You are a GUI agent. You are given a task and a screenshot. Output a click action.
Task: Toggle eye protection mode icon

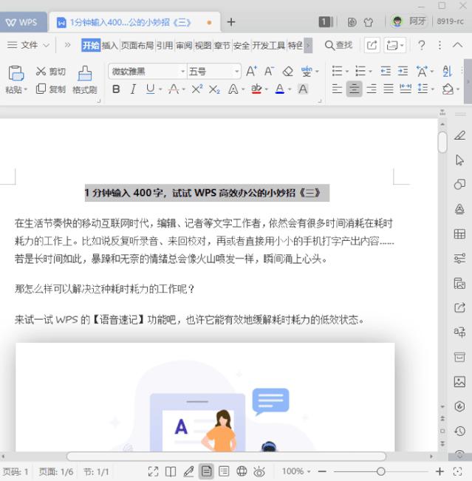tap(259, 471)
